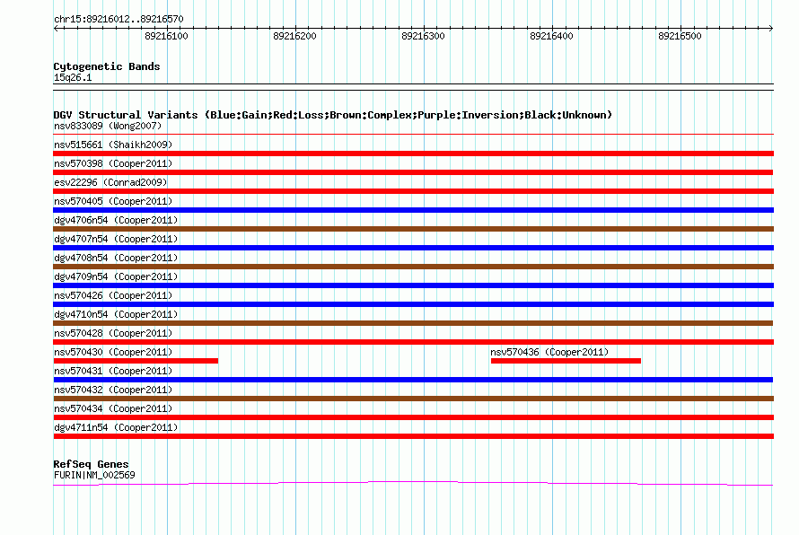The image size is (799, 535).
Task: Open variant nsv570405 (Cooper2011) label
Action: (x=113, y=201)
